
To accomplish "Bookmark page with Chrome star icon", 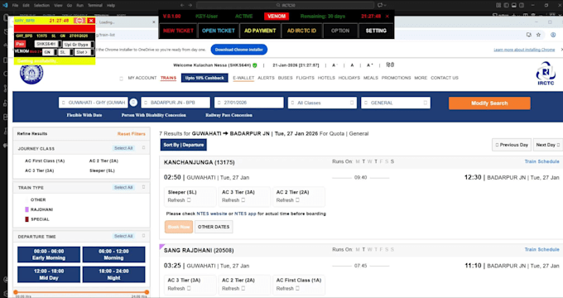I will (538, 35).
